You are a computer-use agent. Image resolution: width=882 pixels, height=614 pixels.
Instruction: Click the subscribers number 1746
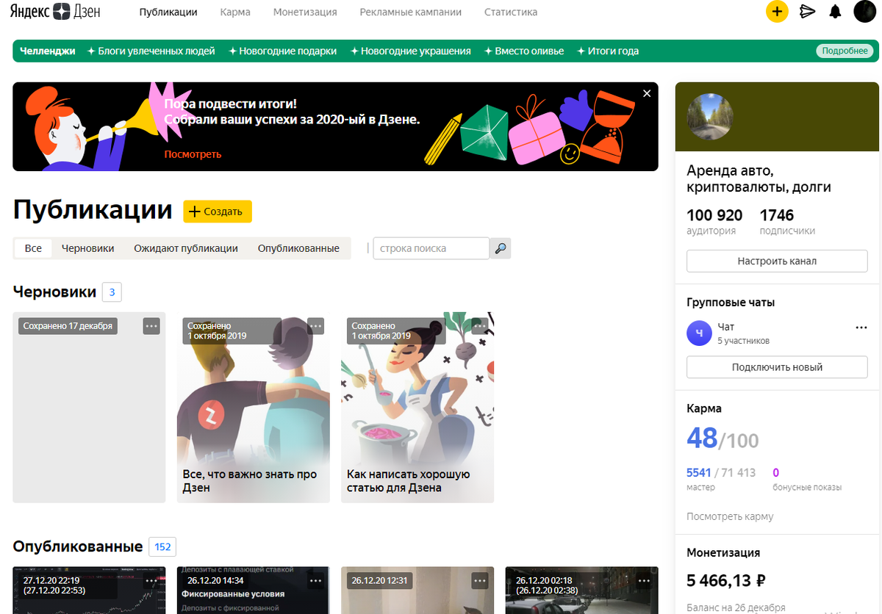(x=777, y=215)
